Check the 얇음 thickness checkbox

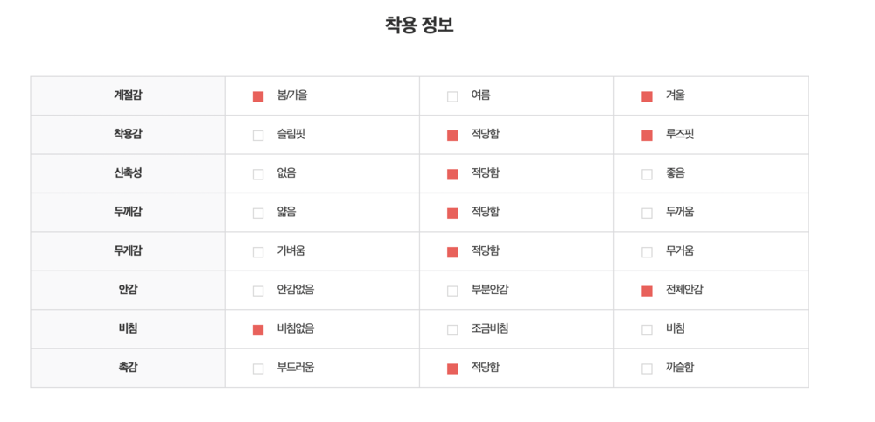point(258,213)
